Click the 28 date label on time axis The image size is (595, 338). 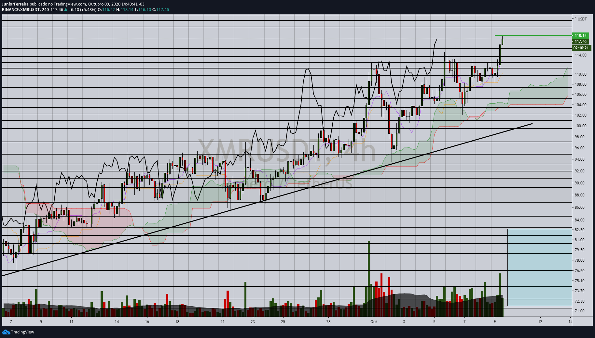pos(328,322)
